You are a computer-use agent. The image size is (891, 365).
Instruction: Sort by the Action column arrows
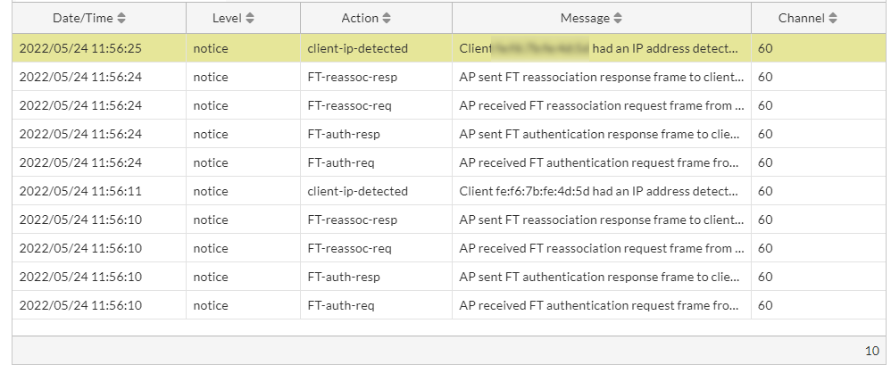click(x=386, y=18)
